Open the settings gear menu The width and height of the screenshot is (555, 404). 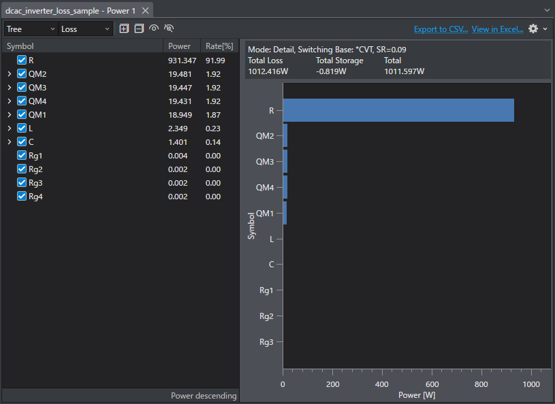pos(533,29)
